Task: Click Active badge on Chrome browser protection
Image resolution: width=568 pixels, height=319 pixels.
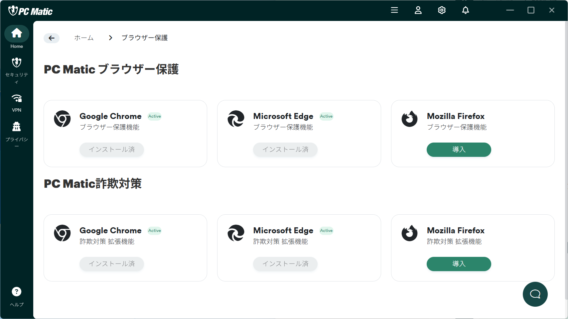Action: [x=155, y=116]
